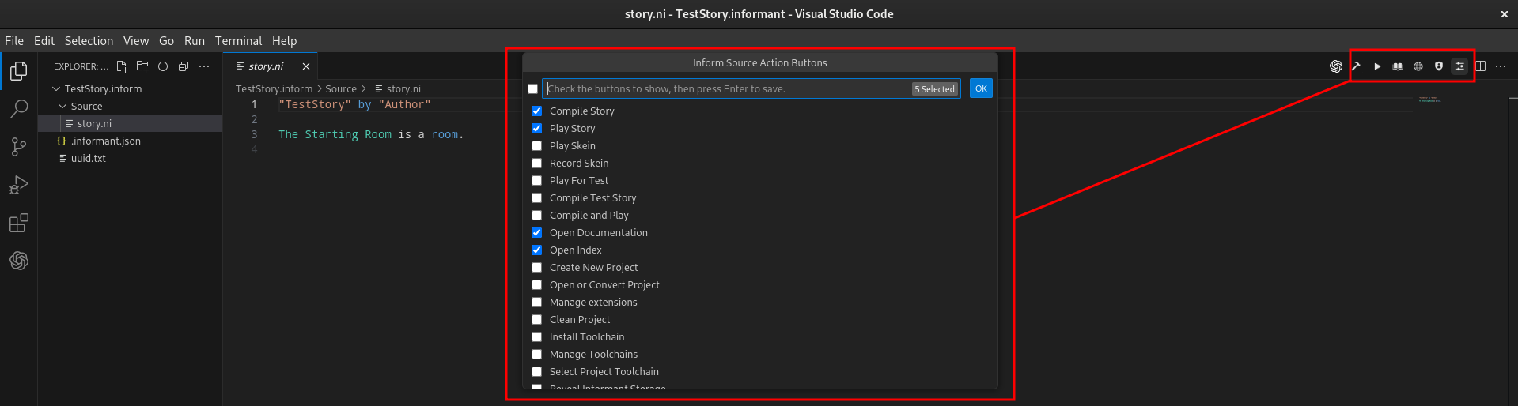Open the File menu
Screen dimensions: 1518x406
tap(14, 41)
